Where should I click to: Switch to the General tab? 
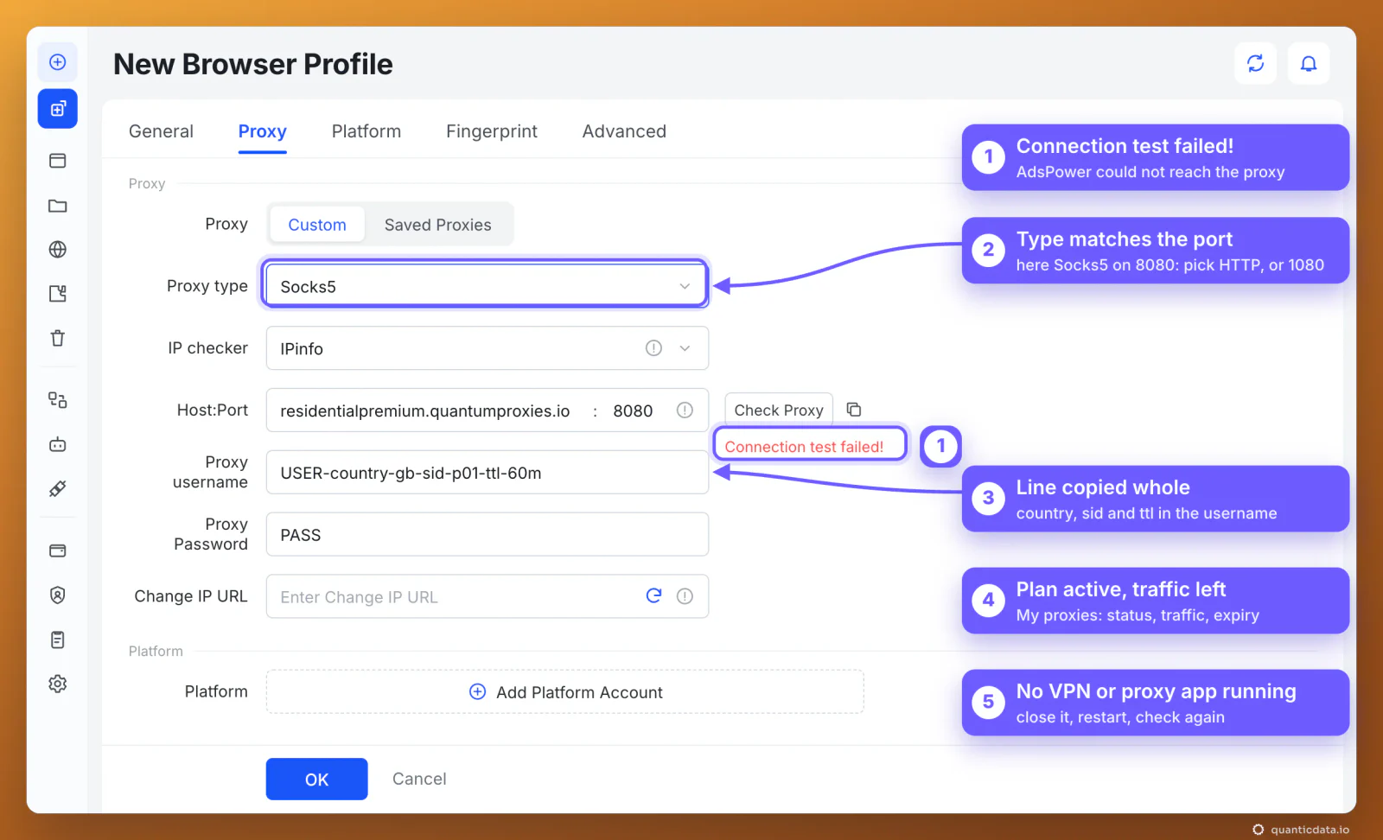click(161, 131)
